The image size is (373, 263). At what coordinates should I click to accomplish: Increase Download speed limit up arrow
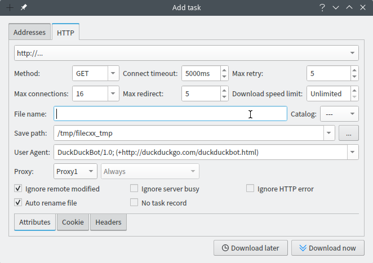pos(354,90)
